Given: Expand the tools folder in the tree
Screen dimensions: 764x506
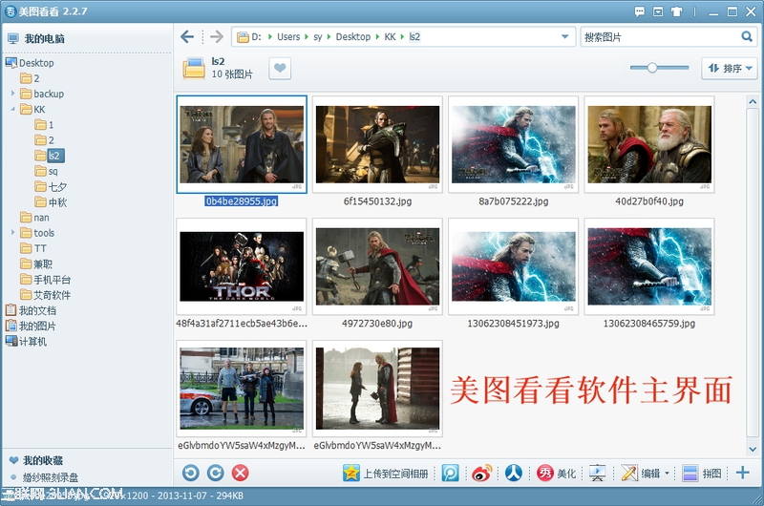Looking at the screenshot, I should 13,233.
